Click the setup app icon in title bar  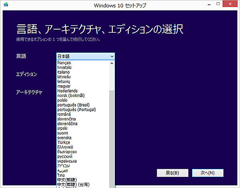(x=4, y=5)
